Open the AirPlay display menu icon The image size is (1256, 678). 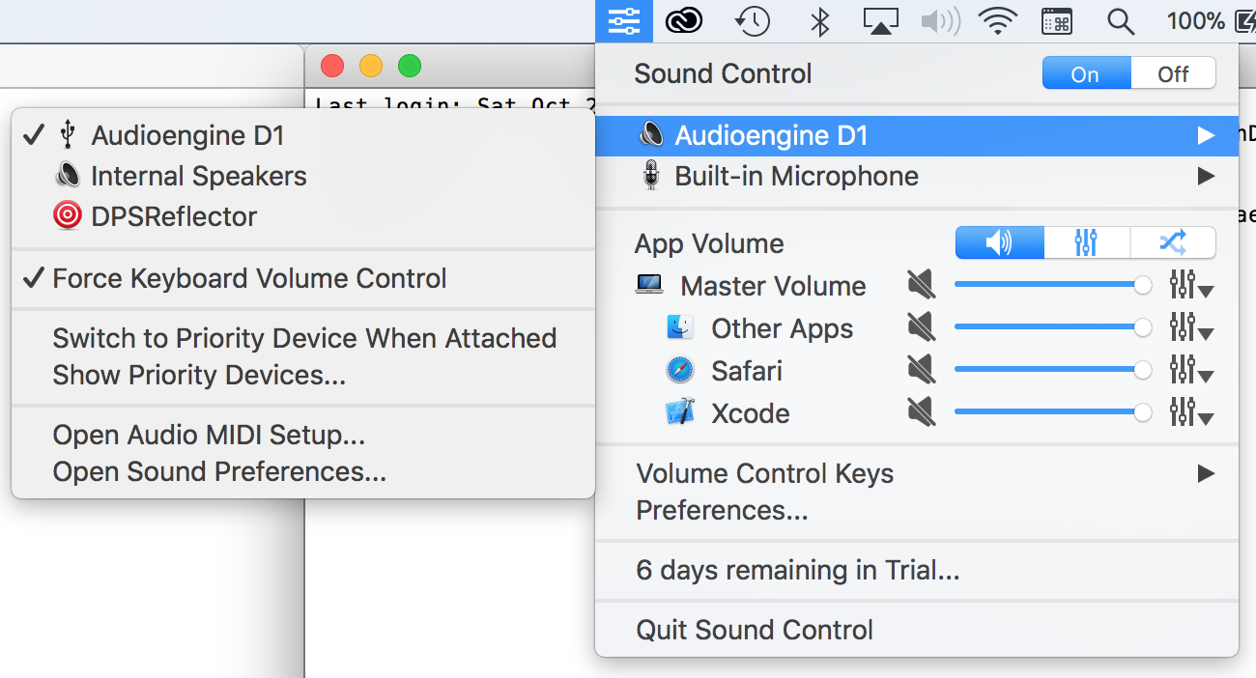tap(880, 20)
